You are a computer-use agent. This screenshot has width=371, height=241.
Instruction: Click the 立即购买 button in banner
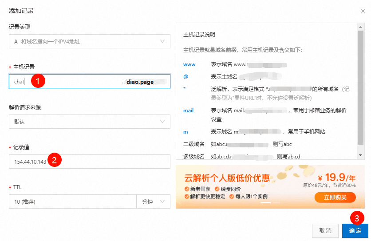point(335,197)
